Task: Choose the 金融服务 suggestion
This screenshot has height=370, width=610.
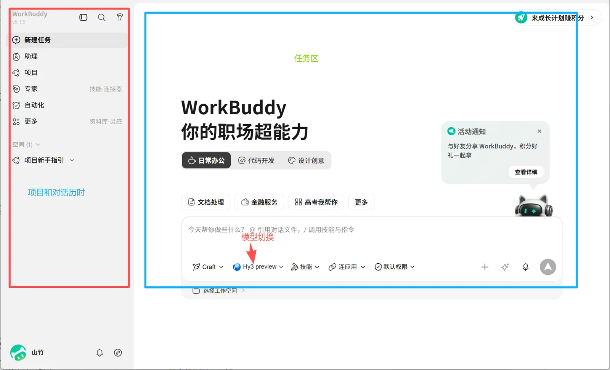Action: click(259, 202)
